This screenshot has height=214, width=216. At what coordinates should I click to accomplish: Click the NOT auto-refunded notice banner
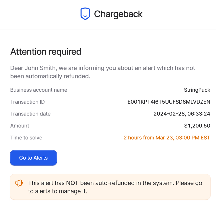tap(110, 187)
